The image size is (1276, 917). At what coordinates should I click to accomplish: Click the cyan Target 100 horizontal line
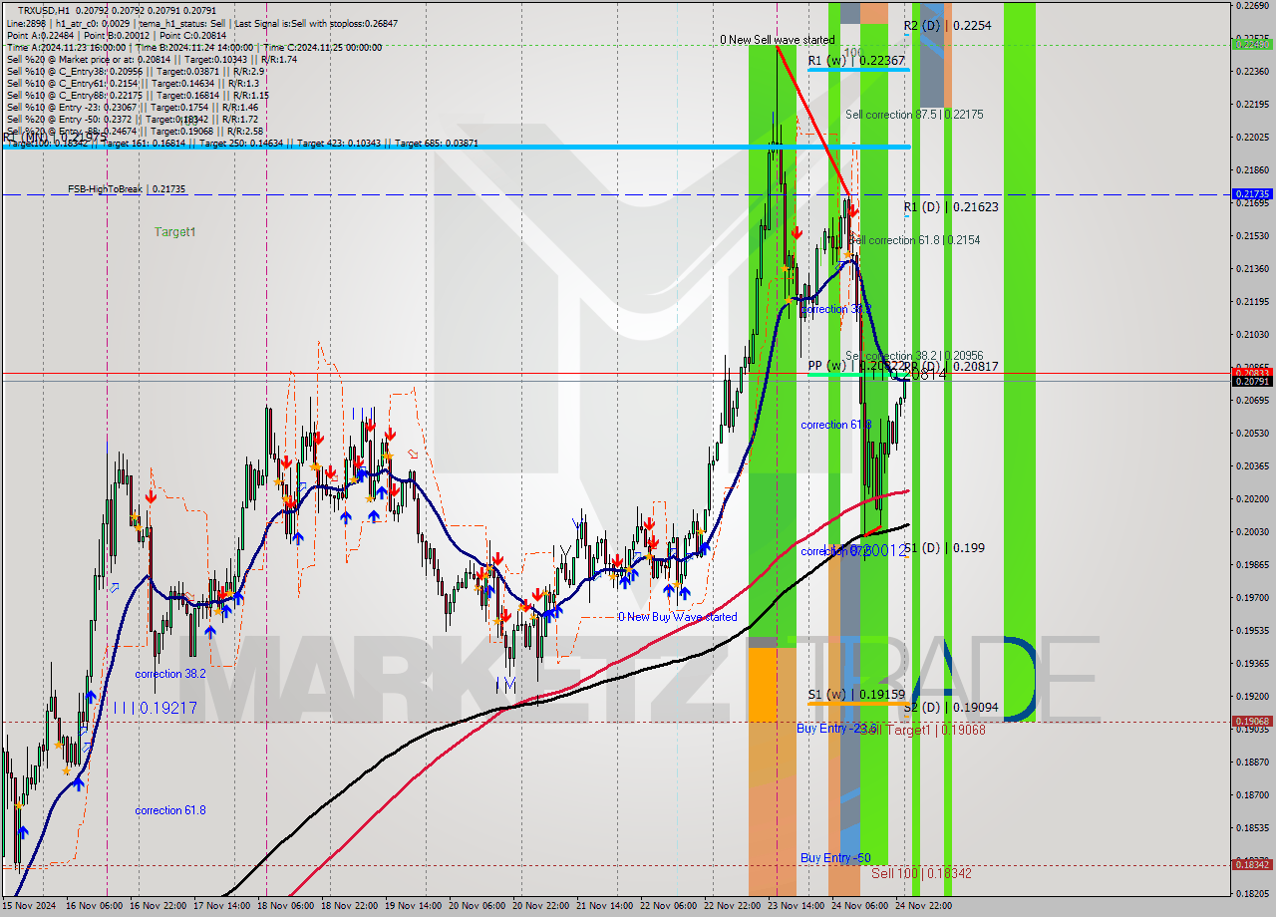pos(449,146)
